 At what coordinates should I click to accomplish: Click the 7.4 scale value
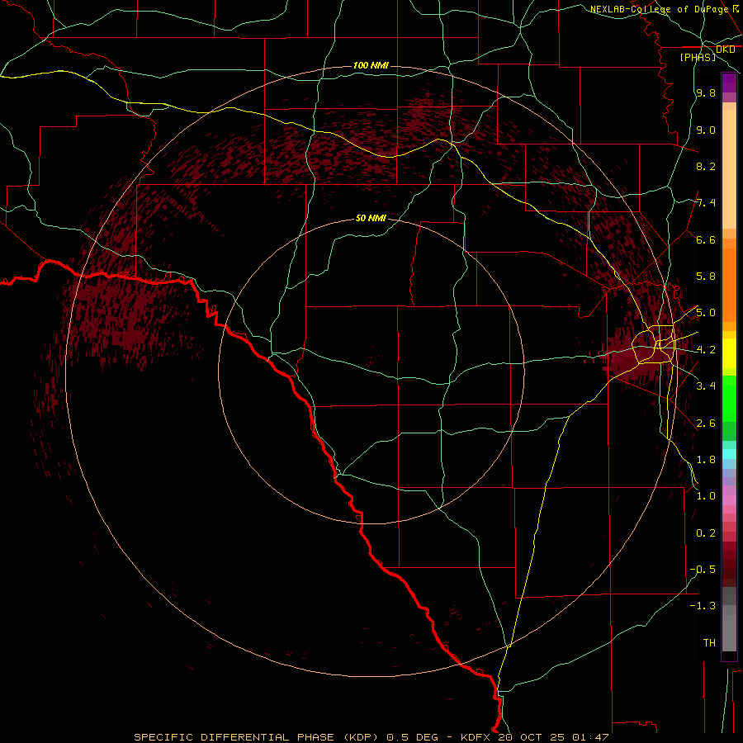coord(706,203)
